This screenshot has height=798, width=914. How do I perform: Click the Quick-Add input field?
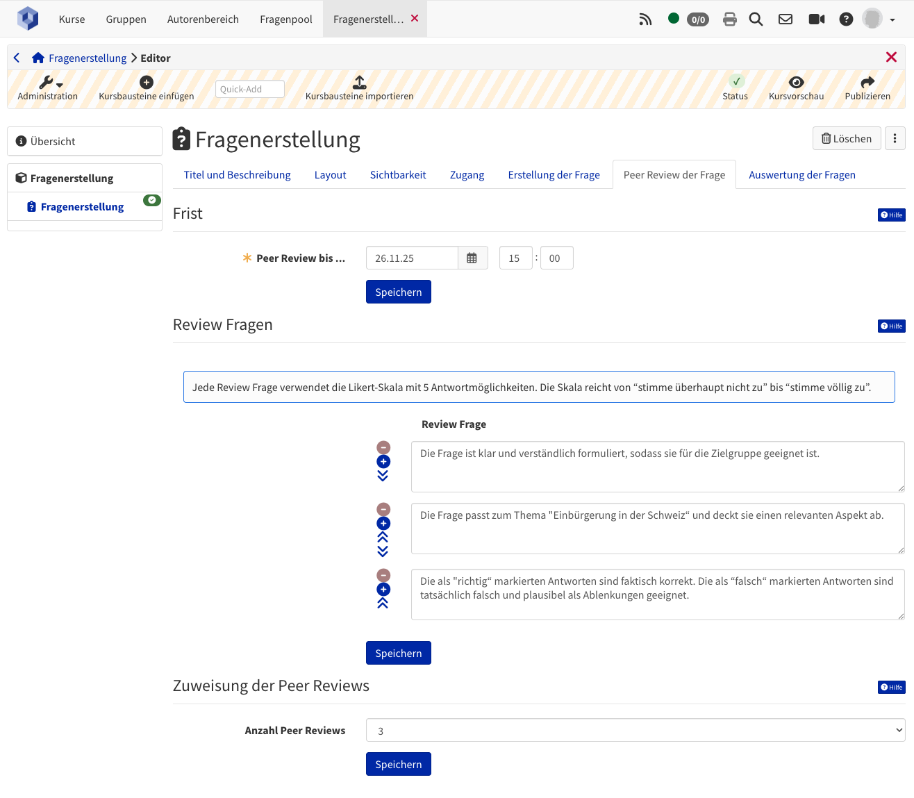coord(249,89)
